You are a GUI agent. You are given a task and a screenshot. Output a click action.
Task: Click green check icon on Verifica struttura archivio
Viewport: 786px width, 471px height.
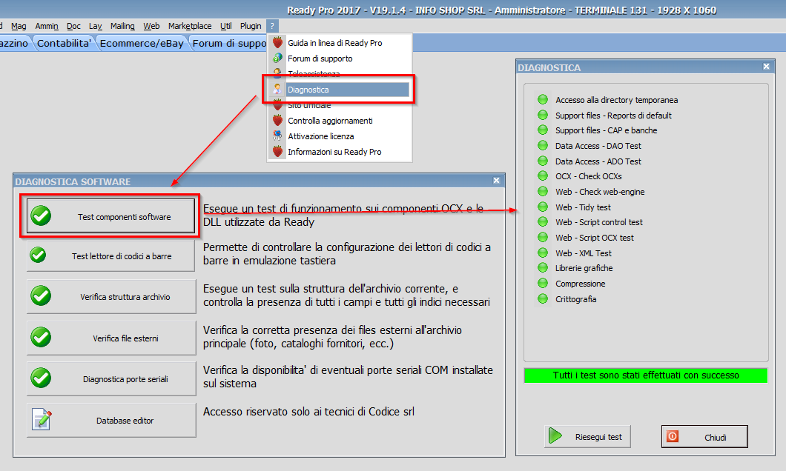coord(41,295)
